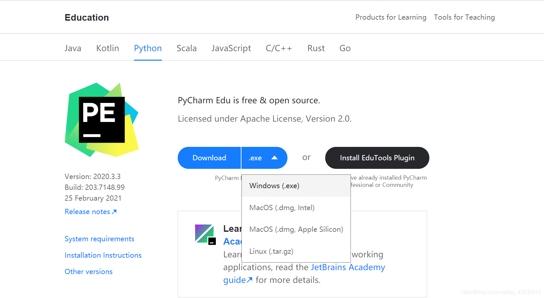Open System requirements link
The height and width of the screenshot is (298, 544).
pos(100,239)
